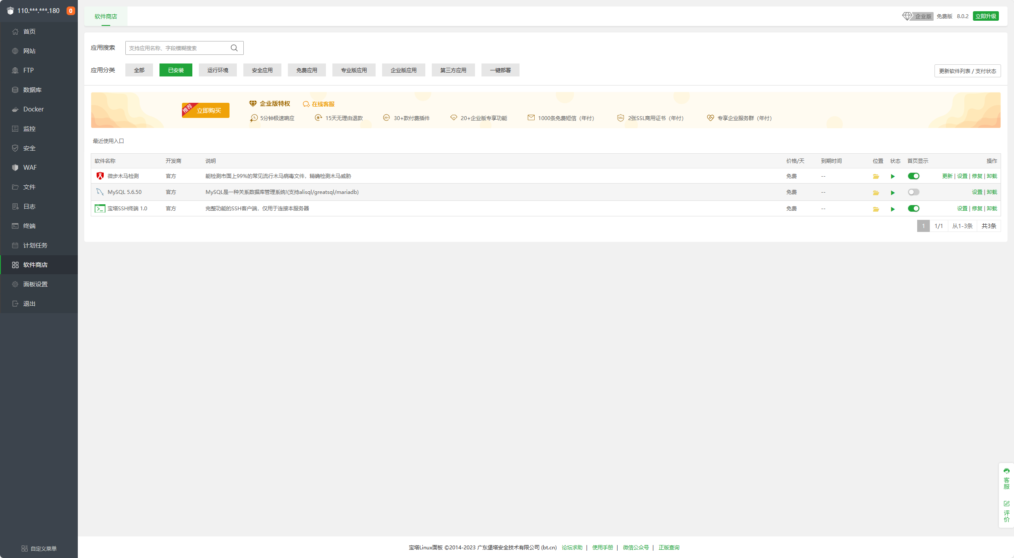Screen dimensions: 1014x558
Task: Toggle homepage display for 宝塔SSH终端
Action: [913, 209]
